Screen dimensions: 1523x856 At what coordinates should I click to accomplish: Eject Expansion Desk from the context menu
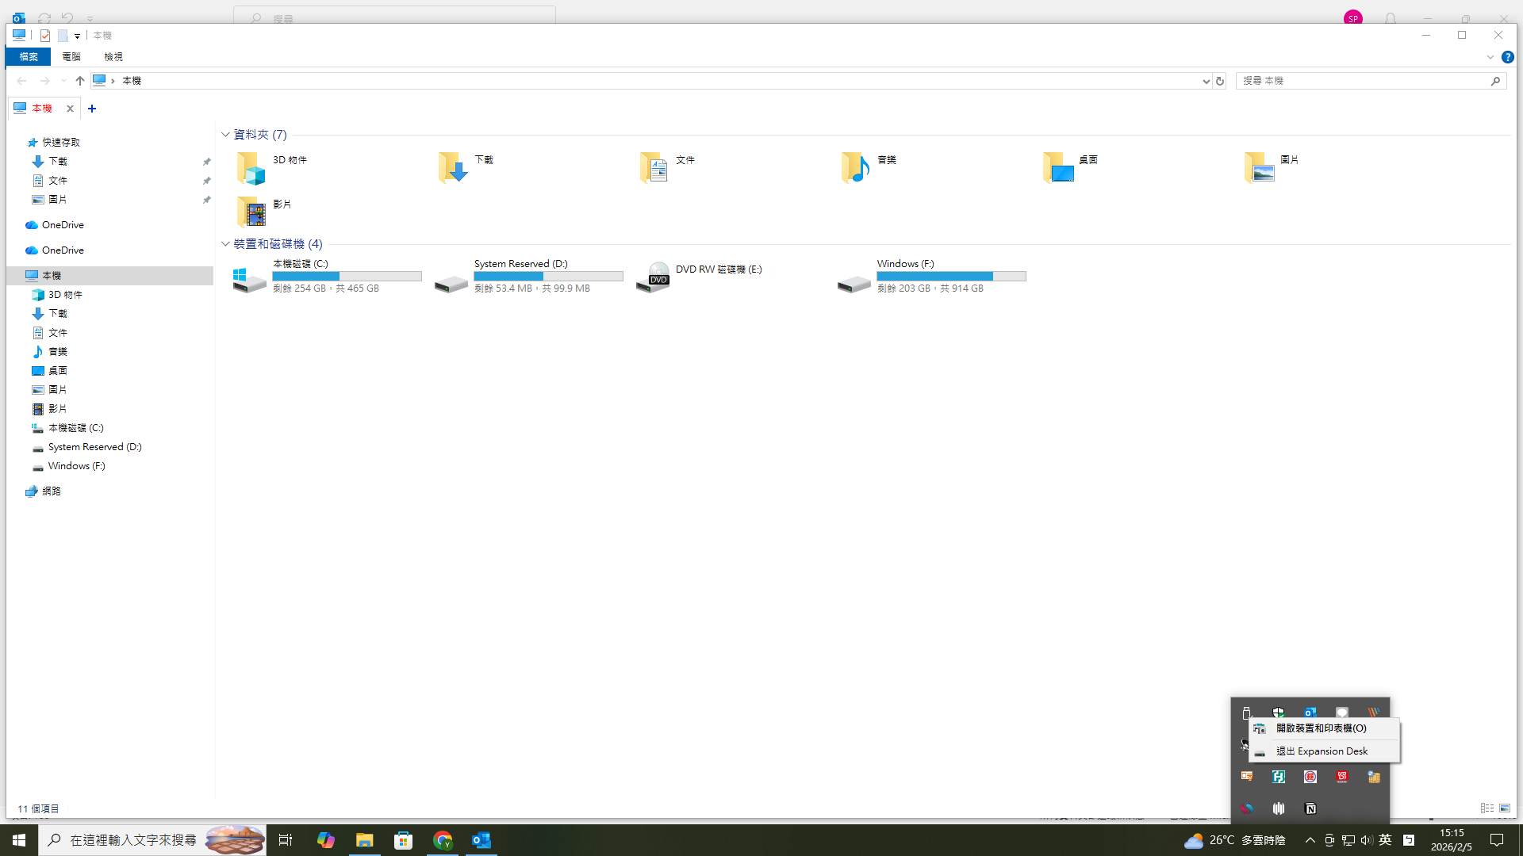click(x=1322, y=751)
